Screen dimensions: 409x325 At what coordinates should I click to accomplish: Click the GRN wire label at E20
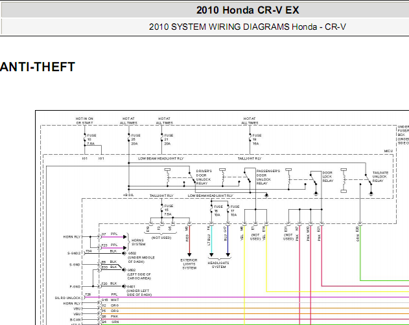[x=358, y=238]
